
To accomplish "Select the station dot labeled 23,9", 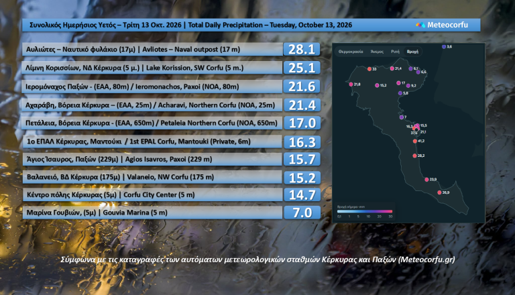I will [x=426, y=180].
